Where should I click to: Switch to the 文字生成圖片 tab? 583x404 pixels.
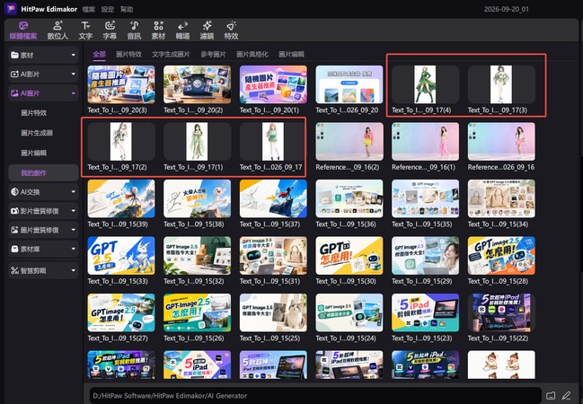point(171,54)
